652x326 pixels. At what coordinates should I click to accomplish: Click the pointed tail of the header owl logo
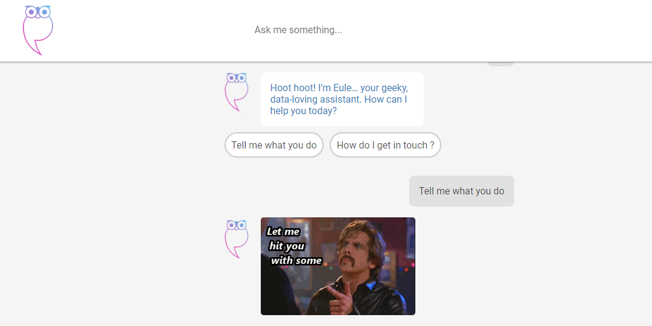click(x=37, y=48)
